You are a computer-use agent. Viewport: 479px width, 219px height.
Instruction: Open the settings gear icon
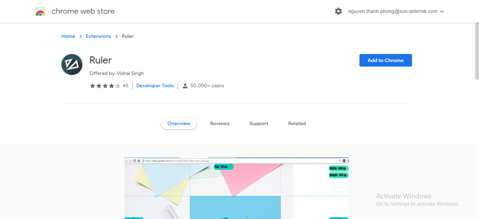[338, 11]
